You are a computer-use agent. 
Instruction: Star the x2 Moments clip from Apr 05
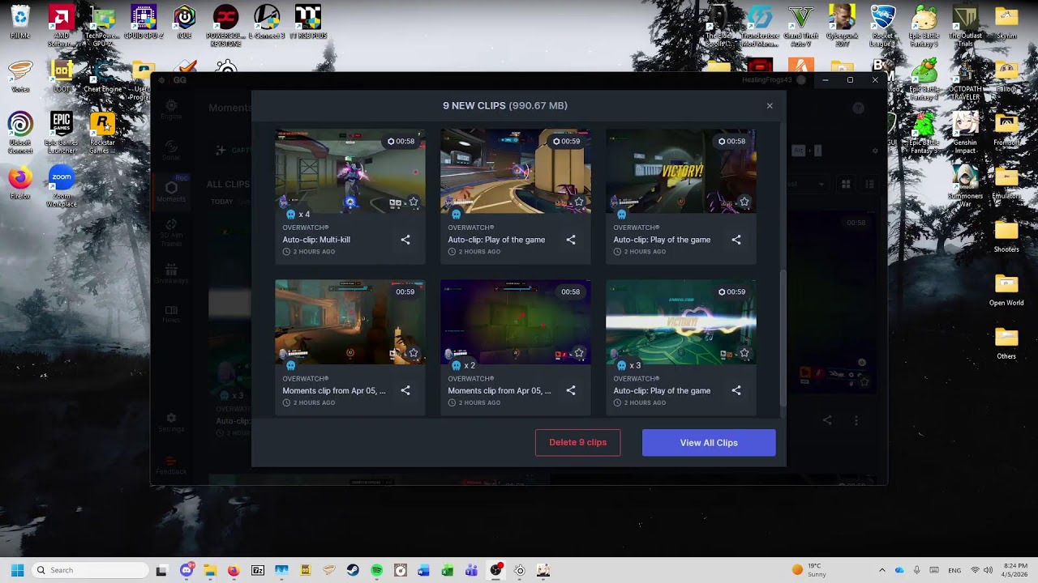[x=579, y=353]
